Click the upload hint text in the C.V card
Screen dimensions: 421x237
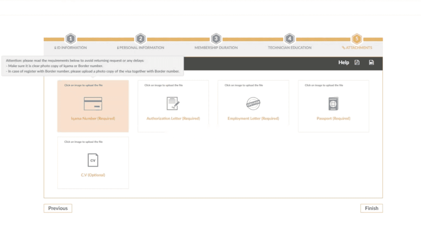point(83,142)
